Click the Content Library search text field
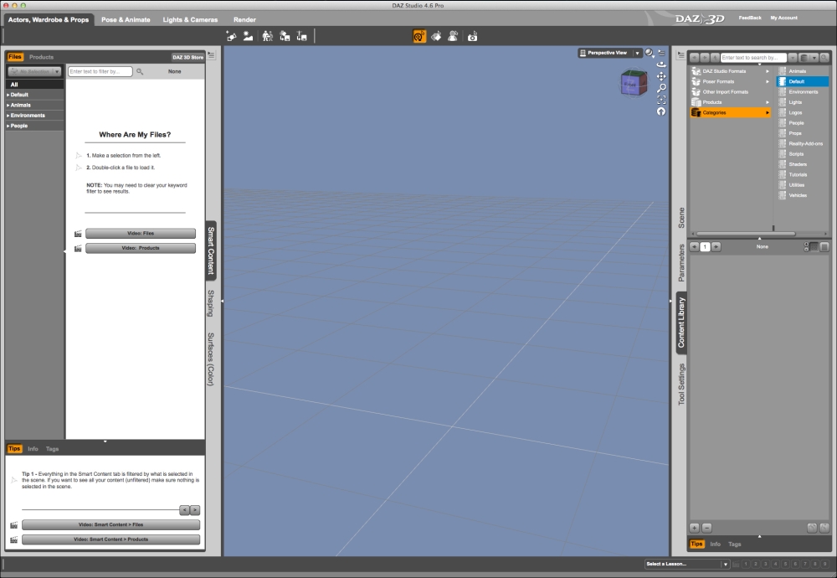This screenshot has height=578, width=837. [x=753, y=58]
